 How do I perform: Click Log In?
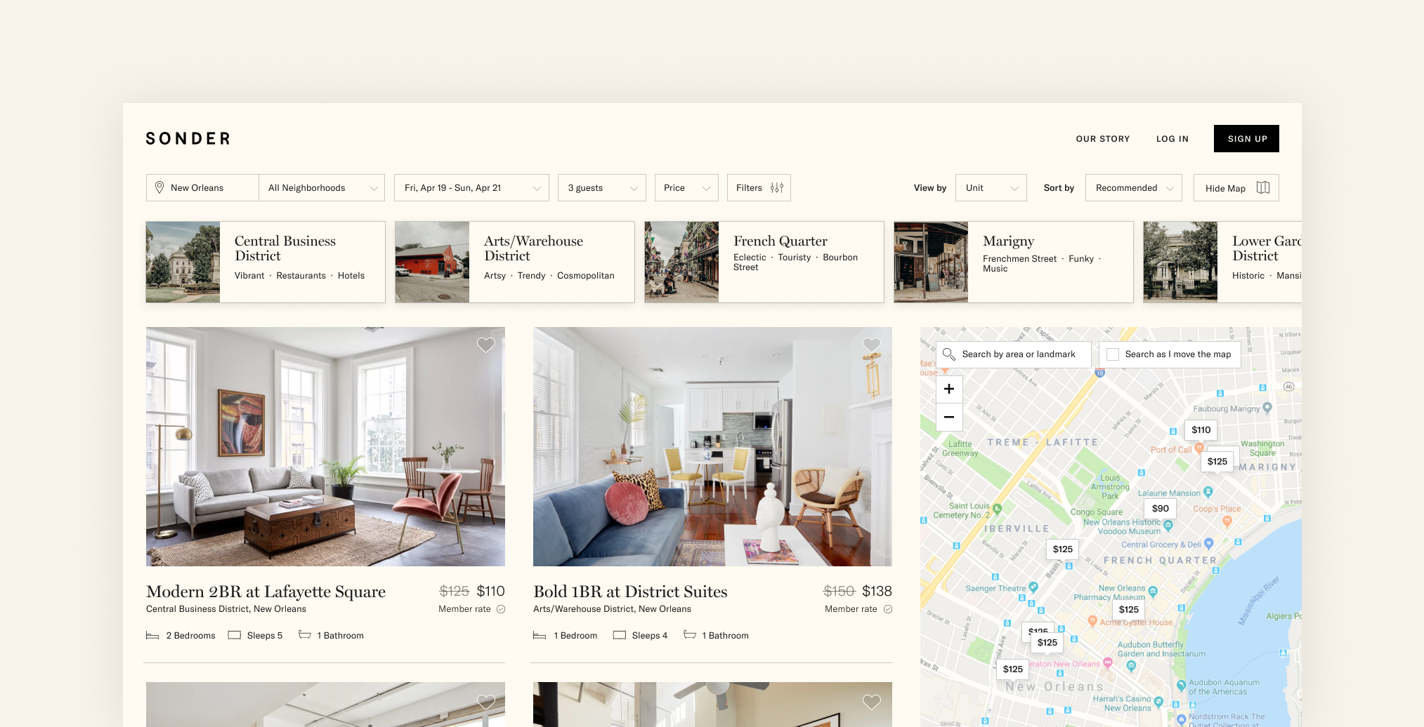click(1172, 139)
